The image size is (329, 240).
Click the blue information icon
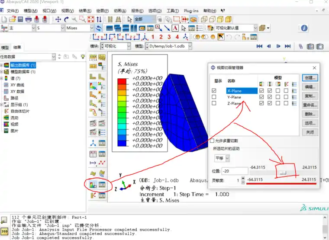(304, 28)
